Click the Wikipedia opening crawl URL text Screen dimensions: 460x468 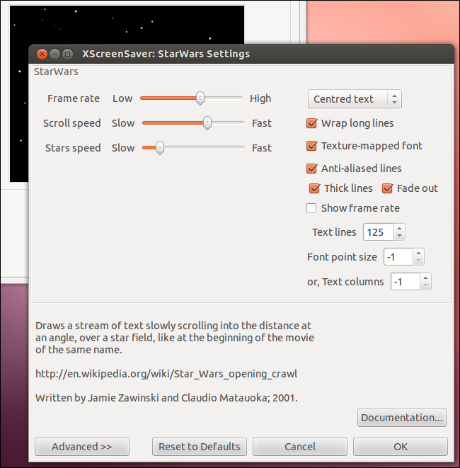166,374
